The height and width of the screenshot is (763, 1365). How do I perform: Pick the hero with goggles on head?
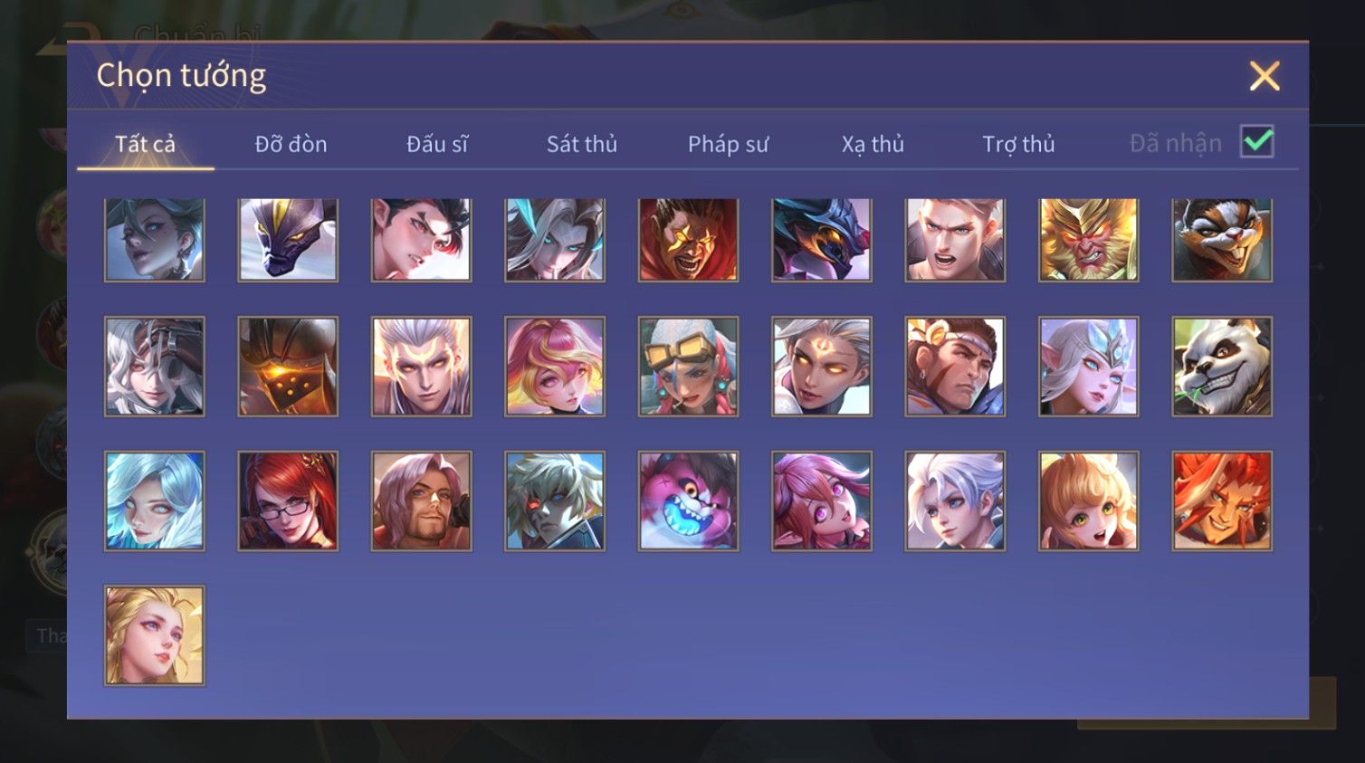(688, 367)
